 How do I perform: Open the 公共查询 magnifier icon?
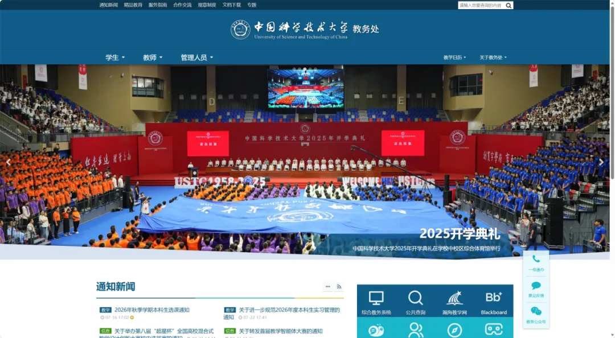point(415,298)
